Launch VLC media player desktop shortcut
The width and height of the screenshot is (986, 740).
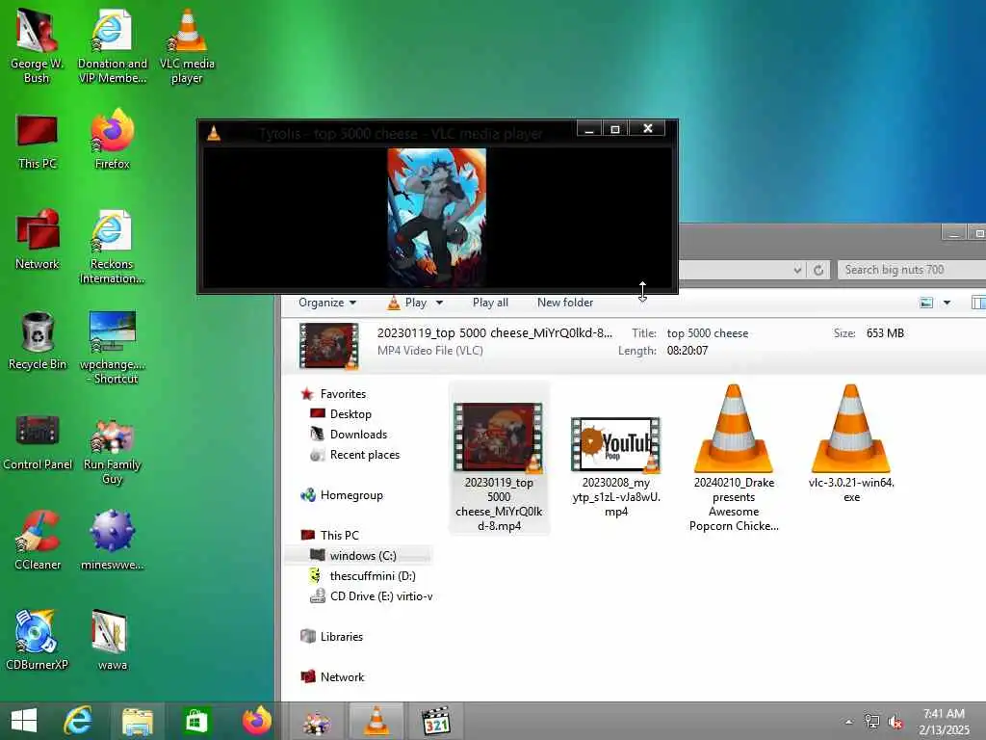[x=187, y=45]
